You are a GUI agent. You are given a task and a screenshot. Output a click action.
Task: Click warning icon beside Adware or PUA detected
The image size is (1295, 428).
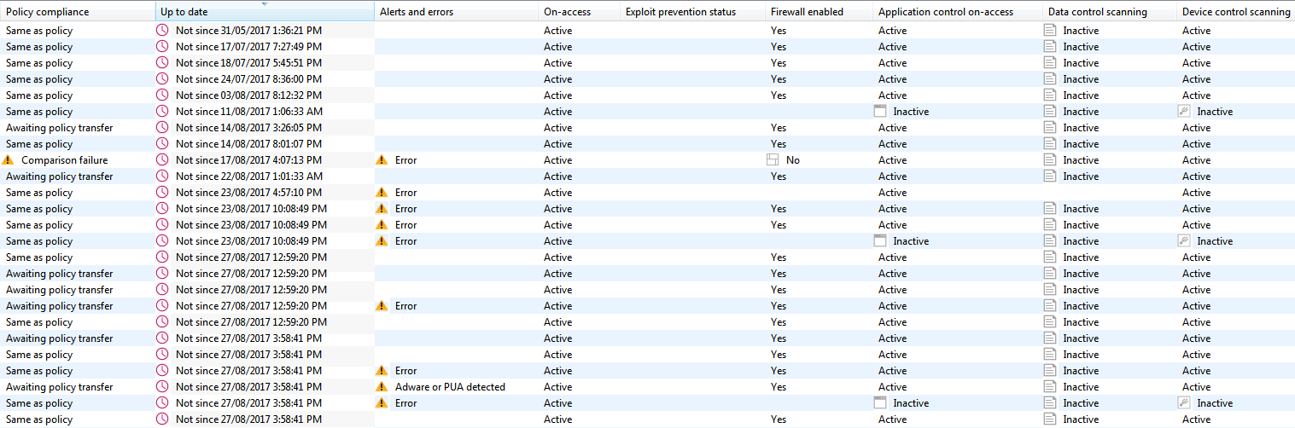[382, 386]
